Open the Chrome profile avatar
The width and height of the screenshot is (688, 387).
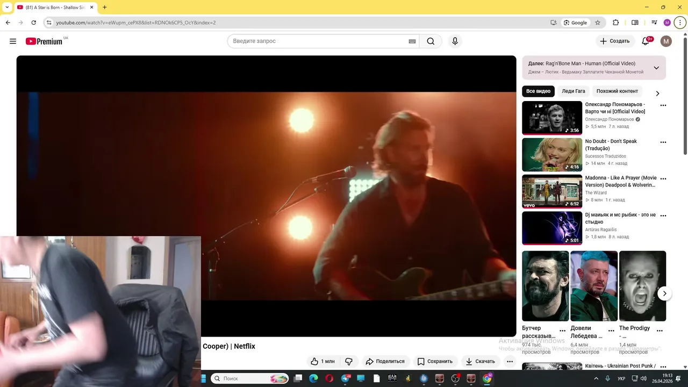point(667,23)
